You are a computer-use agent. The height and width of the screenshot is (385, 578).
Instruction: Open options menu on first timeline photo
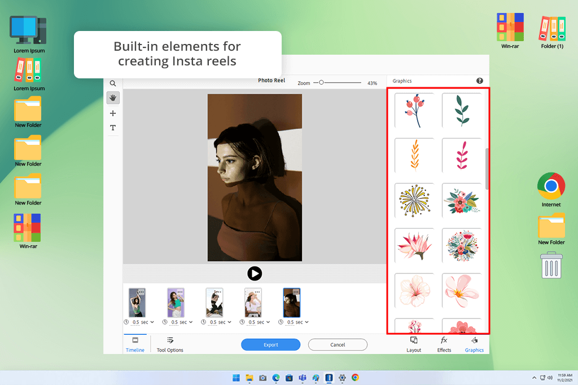pyautogui.click(x=141, y=292)
